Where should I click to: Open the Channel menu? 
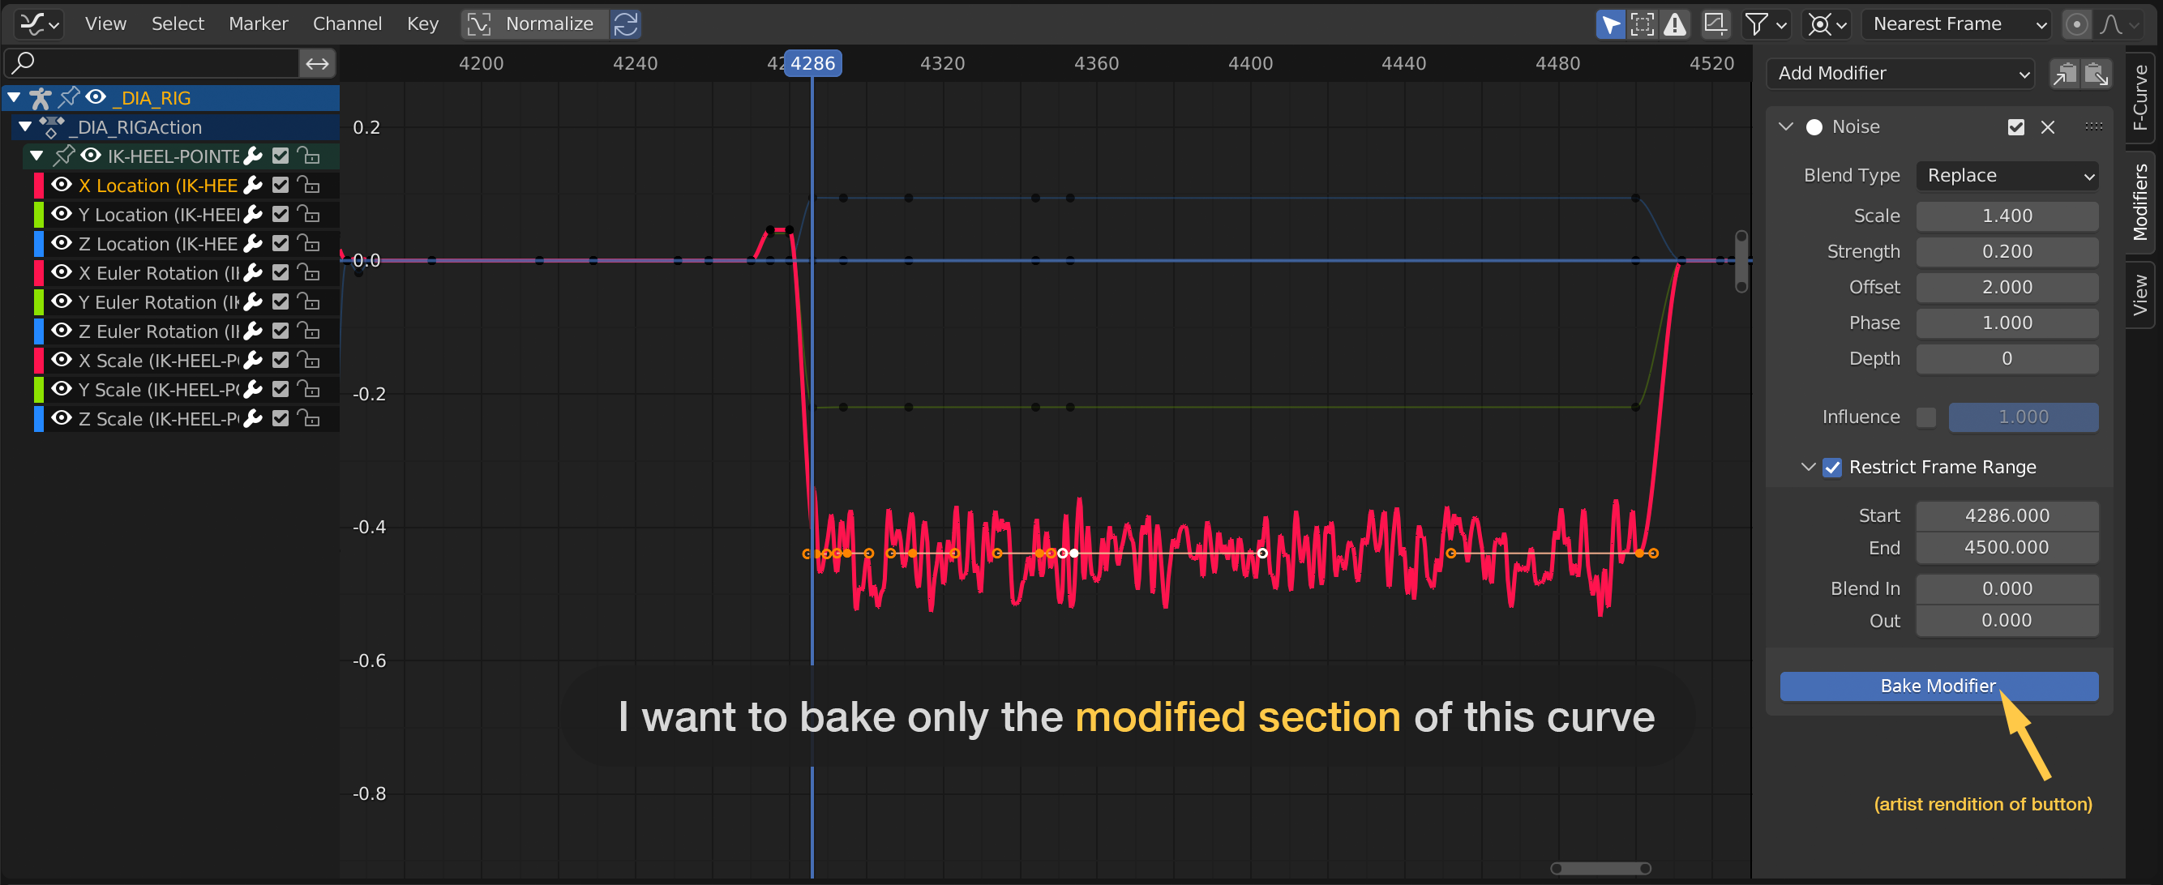pos(348,24)
